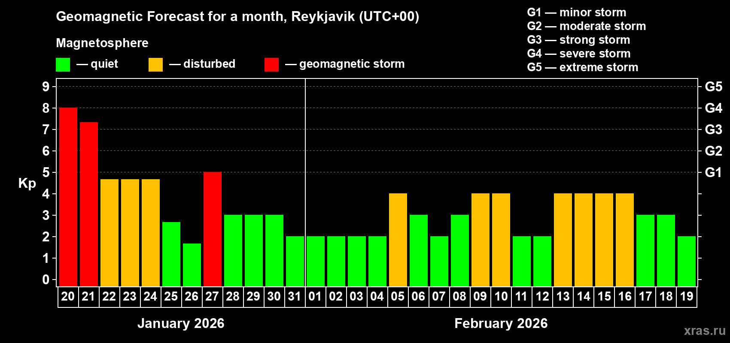Image resolution: width=730 pixels, height=343 pixels.
Task: Select the red bar for January 21
Action: coord(89,204)
